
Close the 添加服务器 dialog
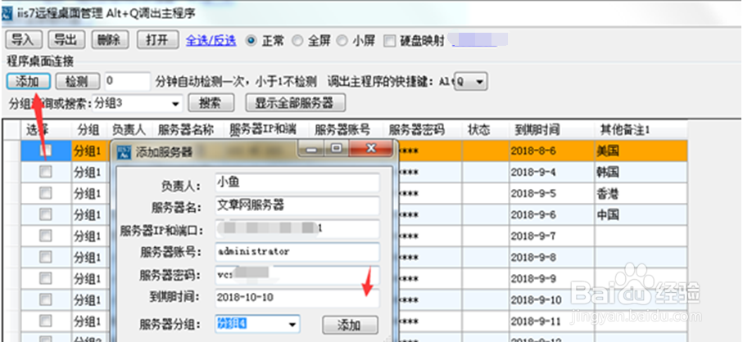click(371, 150)
